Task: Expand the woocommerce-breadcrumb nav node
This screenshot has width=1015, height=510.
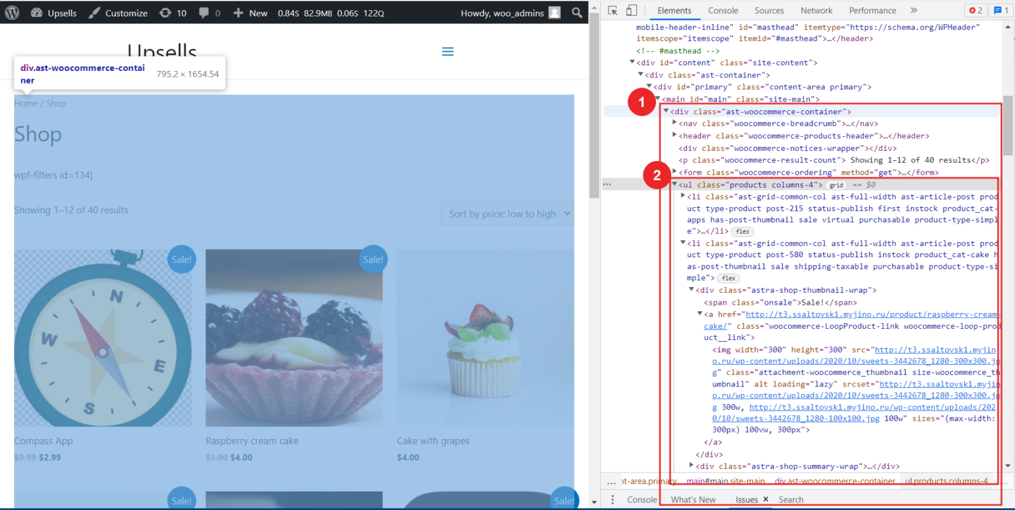Action: coord(674,123)
